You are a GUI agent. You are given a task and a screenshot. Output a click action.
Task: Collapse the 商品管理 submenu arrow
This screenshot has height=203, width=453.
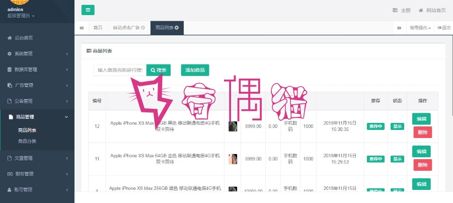pos(66,117)
